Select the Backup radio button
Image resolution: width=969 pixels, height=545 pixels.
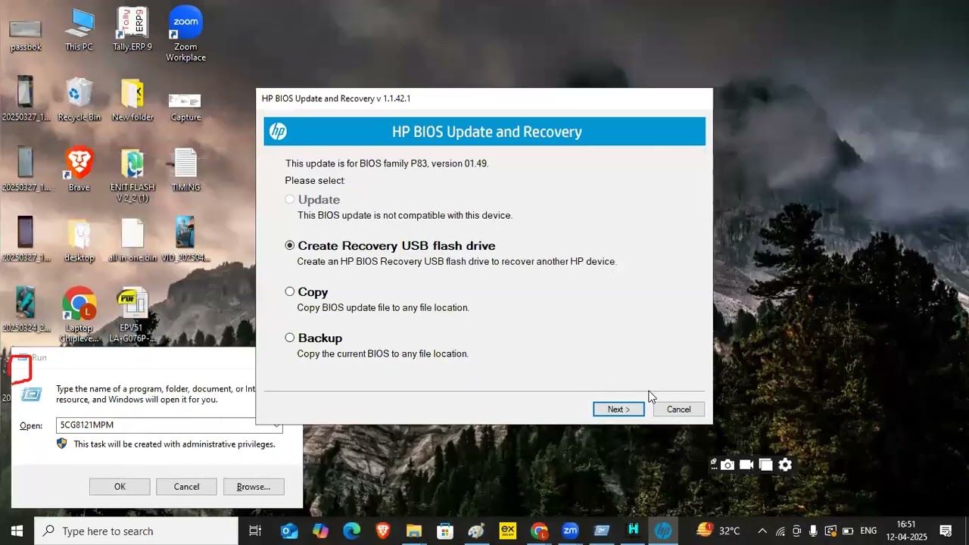290,338
